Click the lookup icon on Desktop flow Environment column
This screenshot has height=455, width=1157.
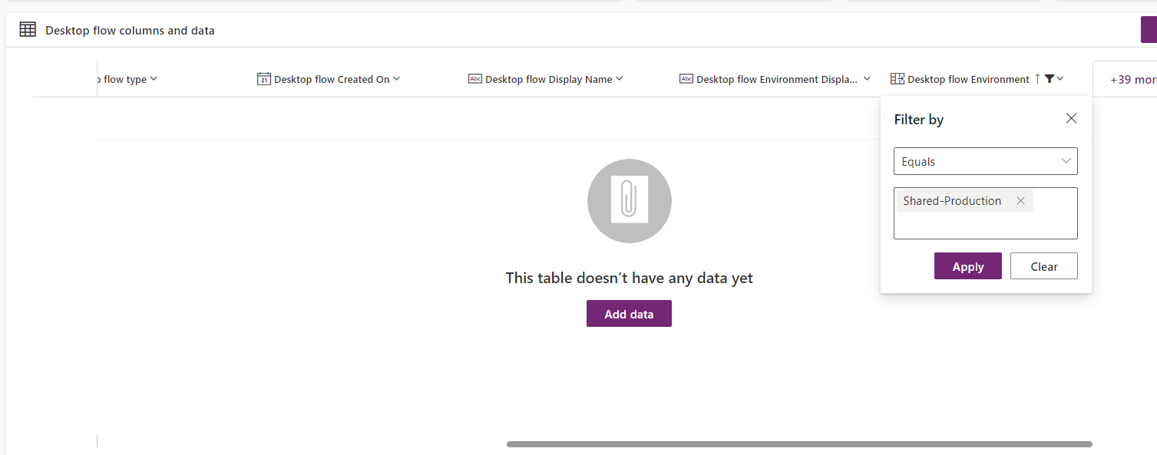point(898,79)
